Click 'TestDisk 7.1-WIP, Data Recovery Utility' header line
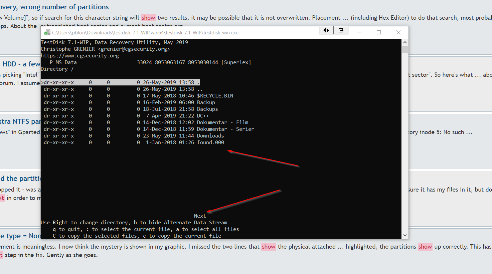 tap(114, 42)
